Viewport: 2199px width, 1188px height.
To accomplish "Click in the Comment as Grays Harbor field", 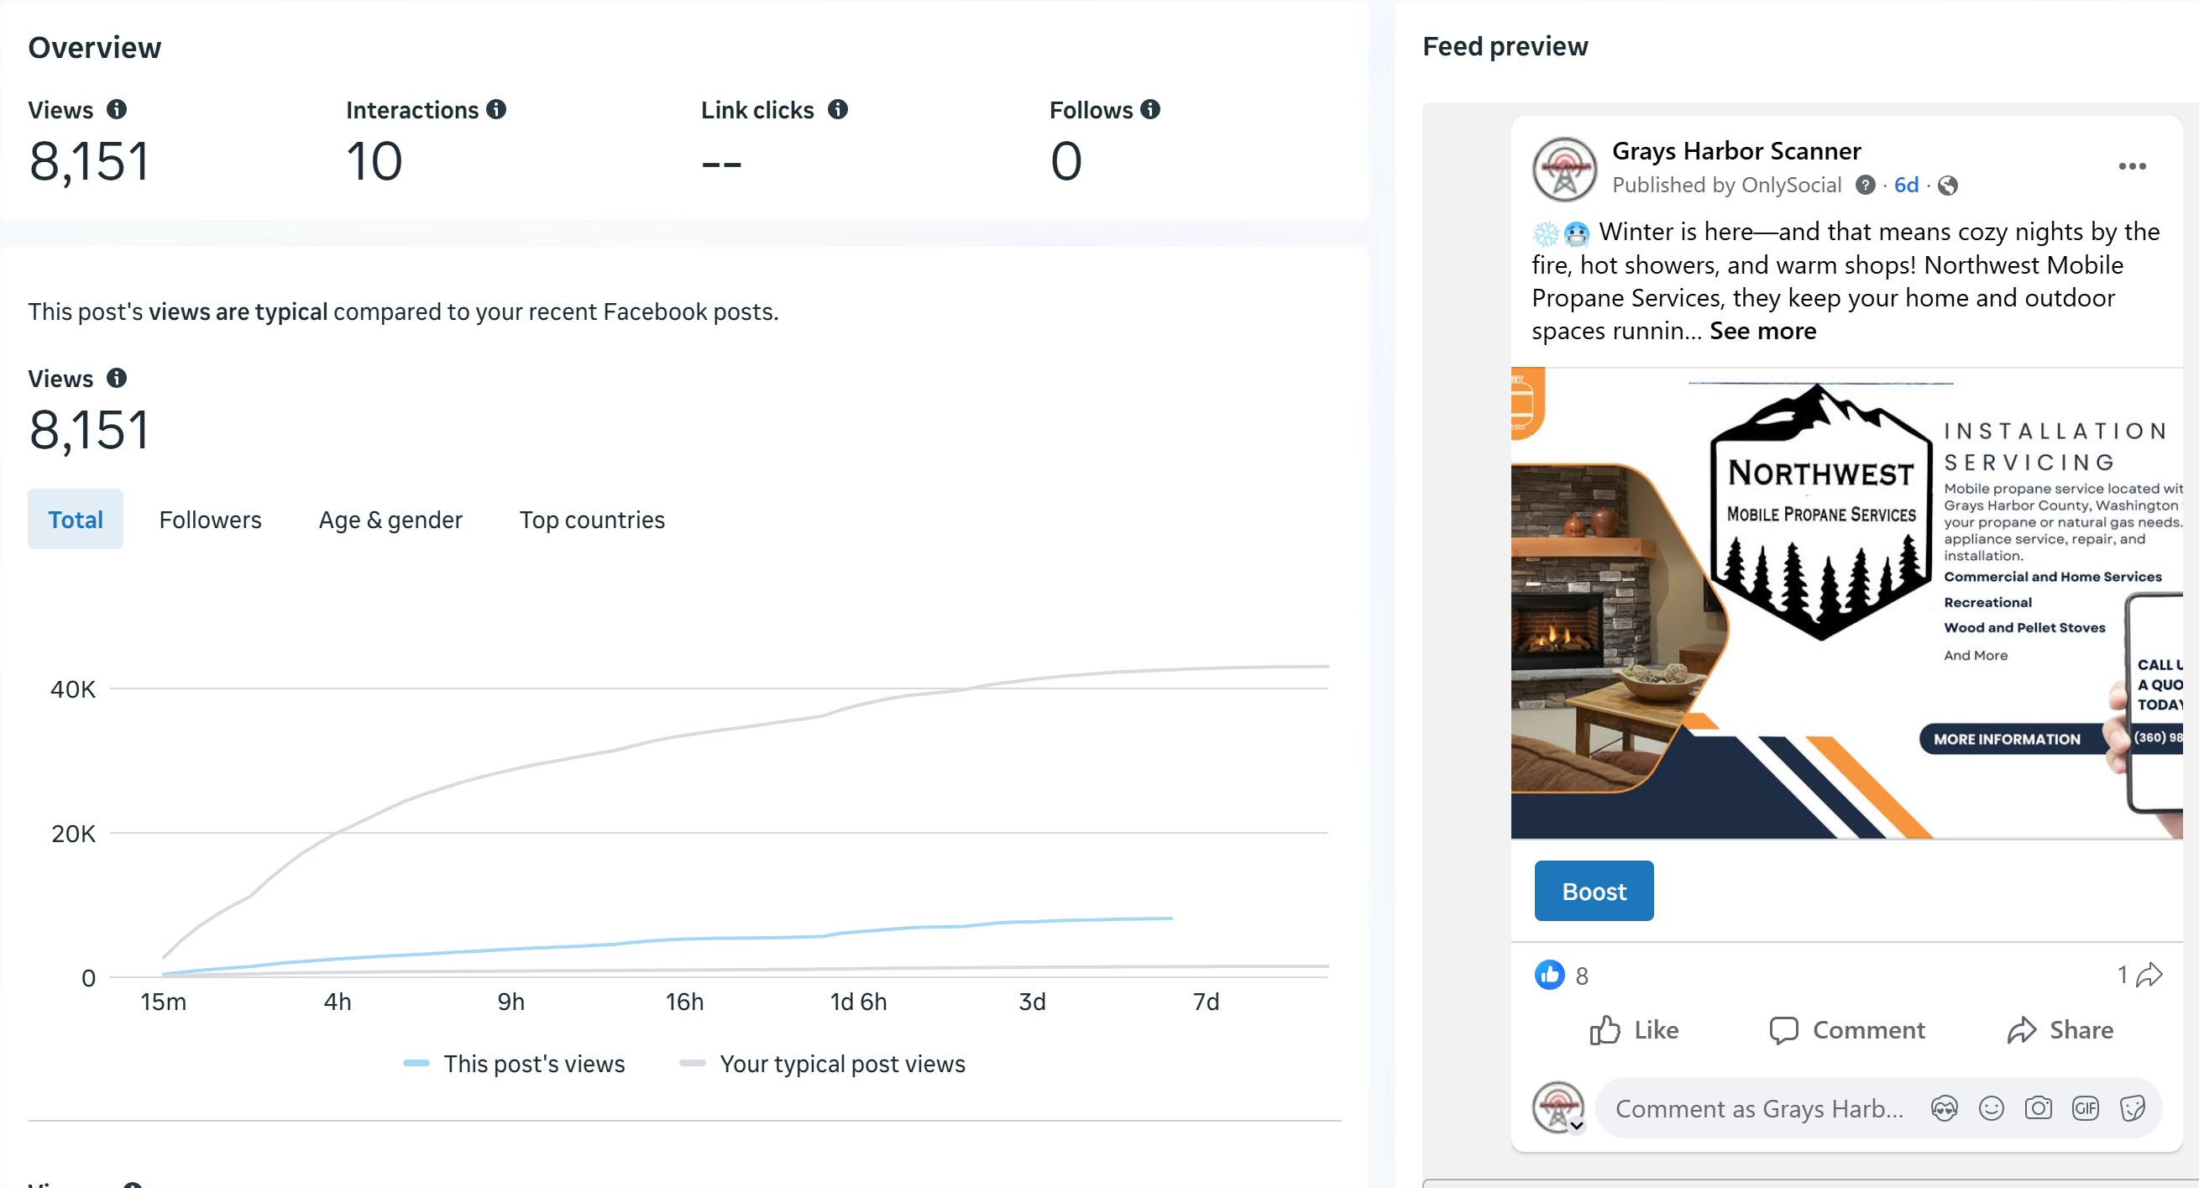I will (1758, 1108).
